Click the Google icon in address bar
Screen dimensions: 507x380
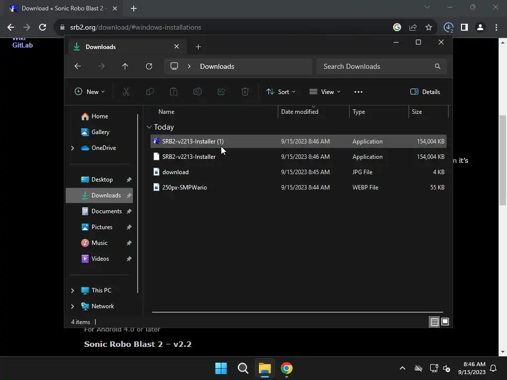click(397, 28)
